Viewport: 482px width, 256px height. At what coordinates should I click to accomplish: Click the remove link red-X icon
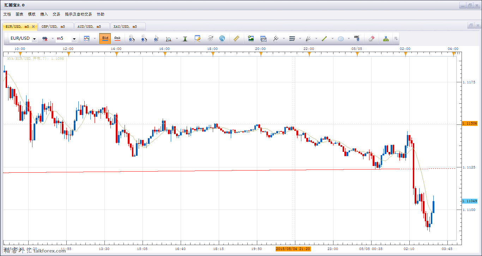(45, 39)
